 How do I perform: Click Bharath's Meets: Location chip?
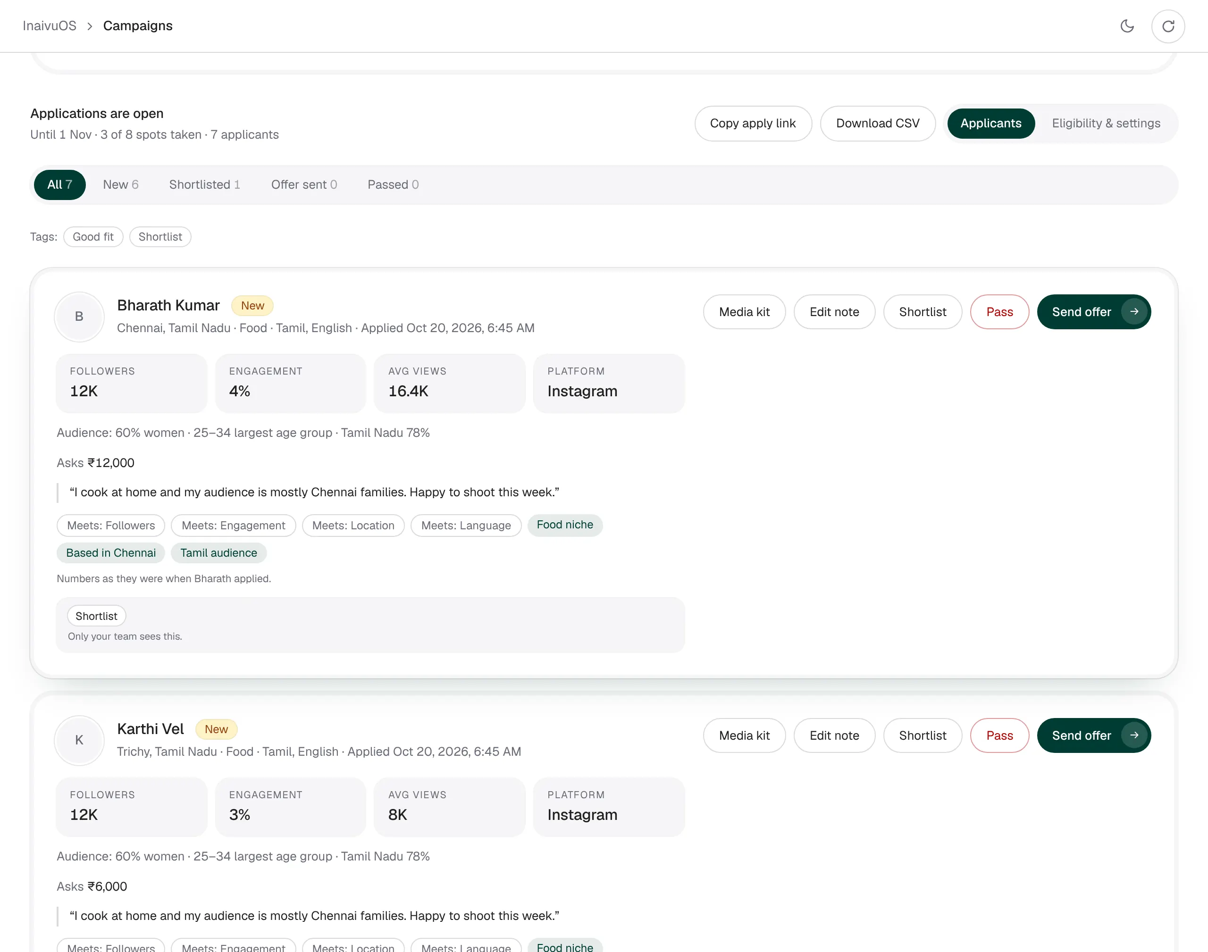click(x=353, y=526)
